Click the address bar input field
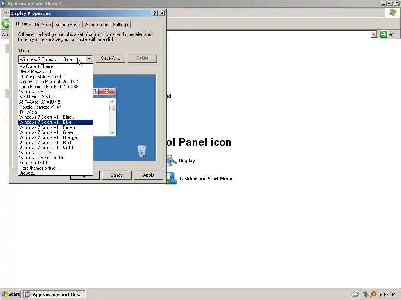401x300 pixels. 269,34
